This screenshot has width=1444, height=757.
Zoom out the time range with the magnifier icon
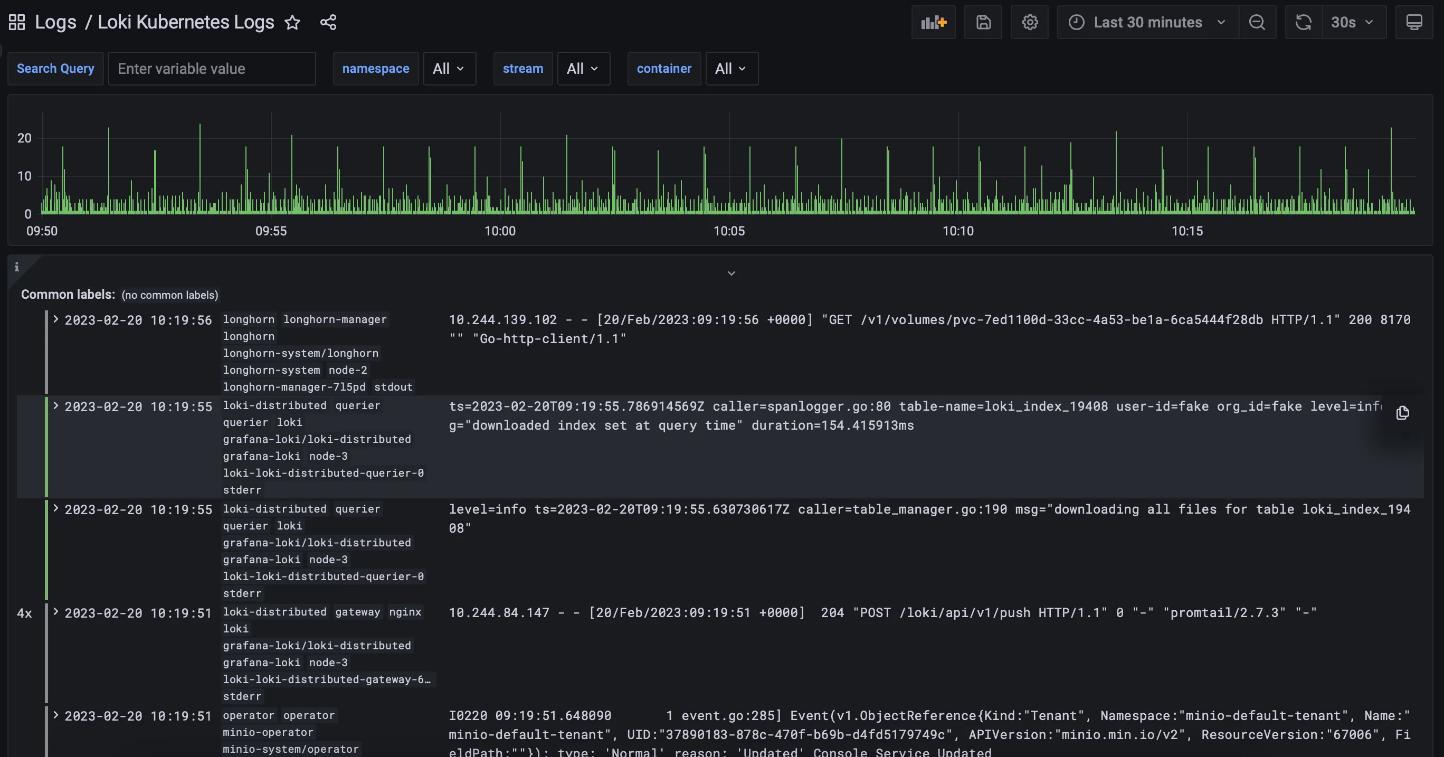point(1257,22)
